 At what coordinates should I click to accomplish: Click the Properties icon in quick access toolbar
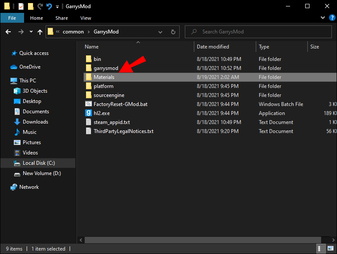click(21, 6)
